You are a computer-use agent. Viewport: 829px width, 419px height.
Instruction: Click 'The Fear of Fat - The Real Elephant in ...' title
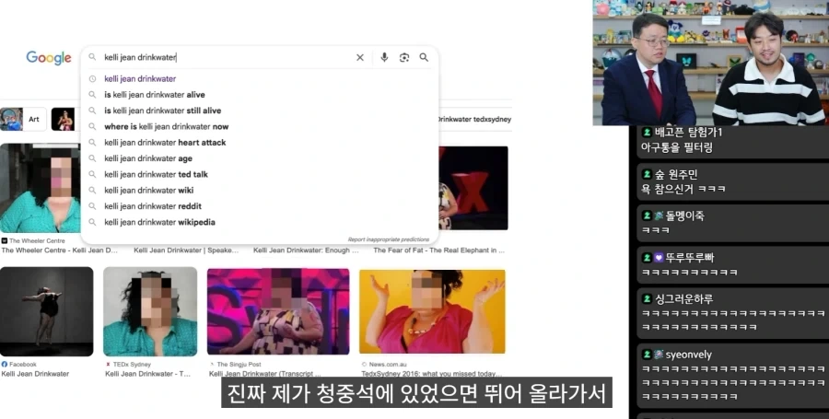tap(438, 250)
